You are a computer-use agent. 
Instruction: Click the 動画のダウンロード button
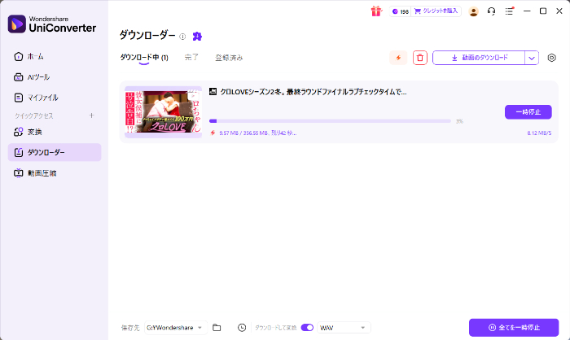click(479, 58)
